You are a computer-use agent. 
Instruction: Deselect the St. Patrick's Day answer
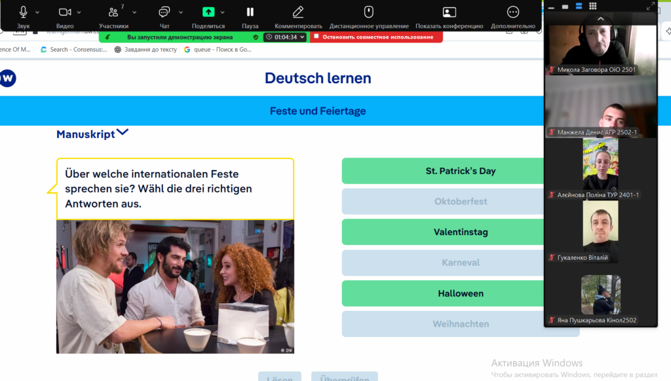(x=460, y=171)
